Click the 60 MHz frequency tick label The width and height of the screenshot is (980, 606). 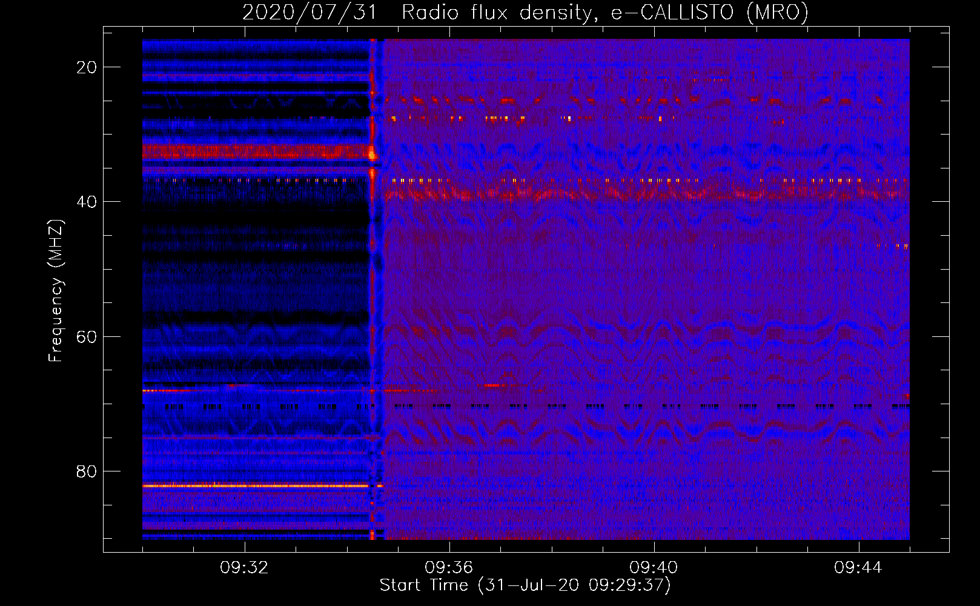coord(87,336)
